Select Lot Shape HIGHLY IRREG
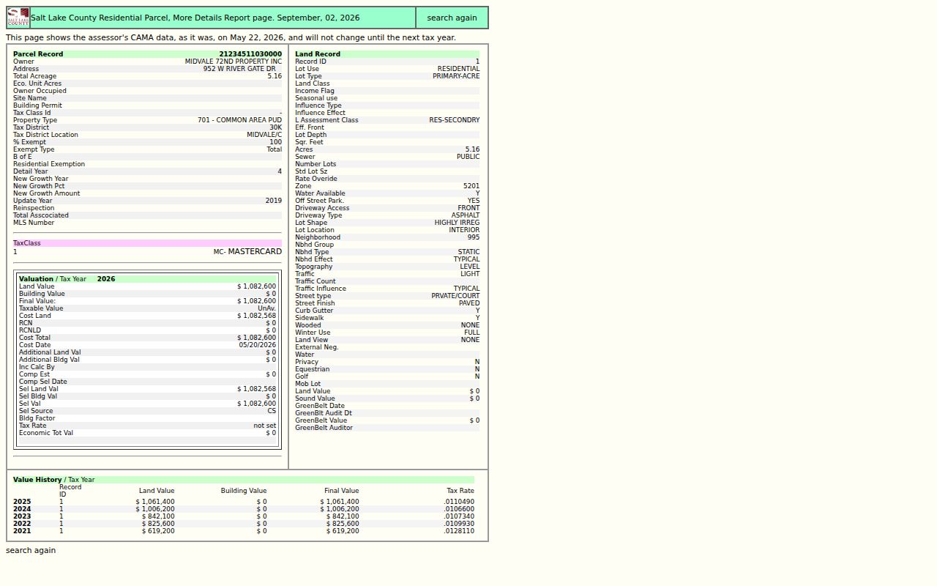937x586 pixels. (457, 223)
